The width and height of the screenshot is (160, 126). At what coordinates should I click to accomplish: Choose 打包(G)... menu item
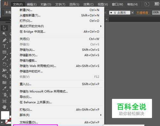pos(58,110)
